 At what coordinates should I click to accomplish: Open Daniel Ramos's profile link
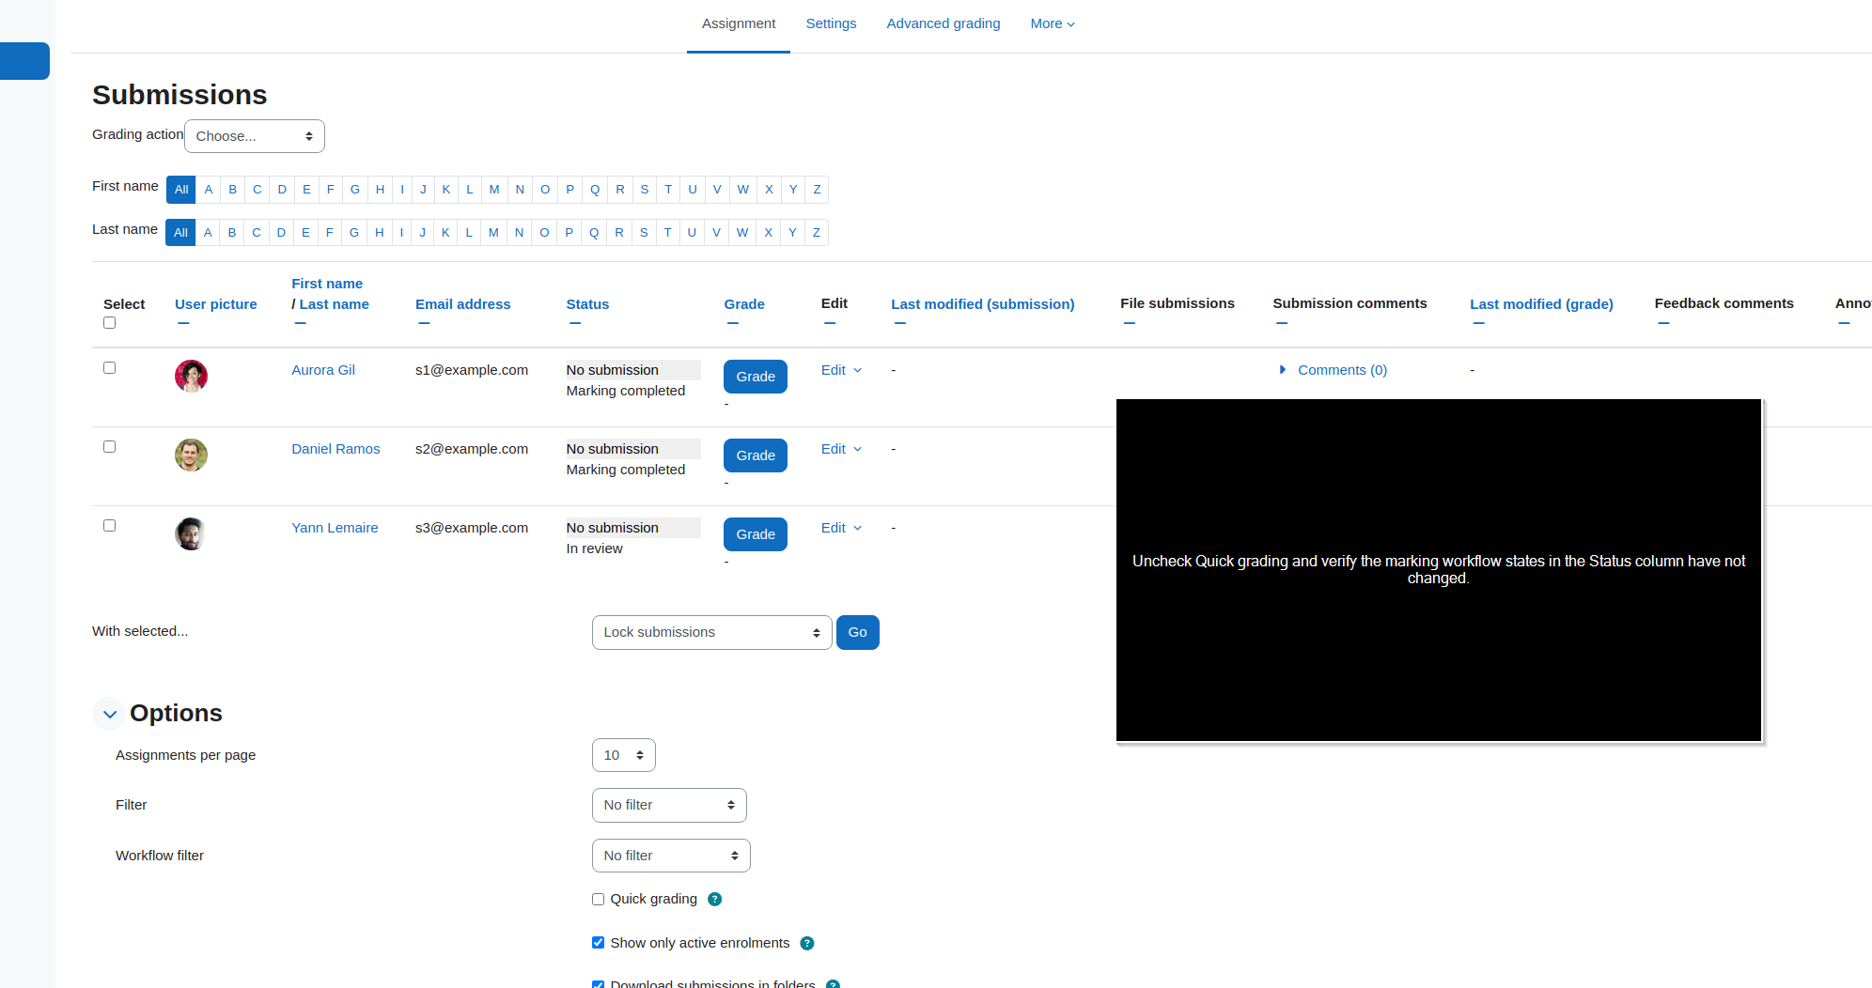[x=335, y=449]
